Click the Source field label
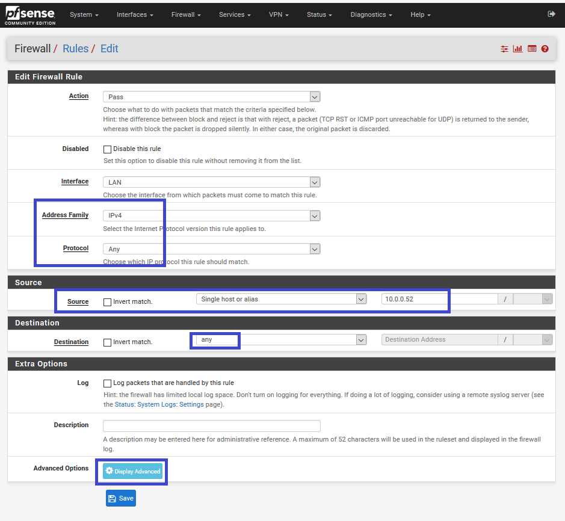 click(x=78, y=301)
